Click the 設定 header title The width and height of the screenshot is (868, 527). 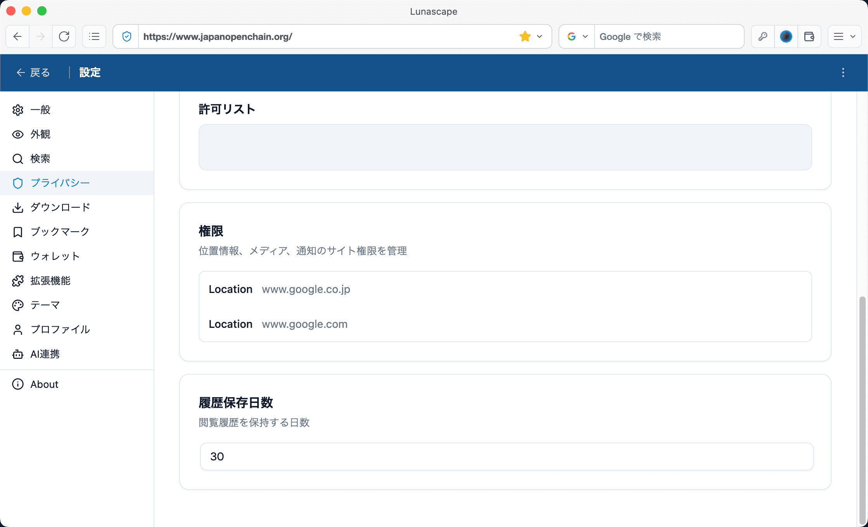click(90, 72)
